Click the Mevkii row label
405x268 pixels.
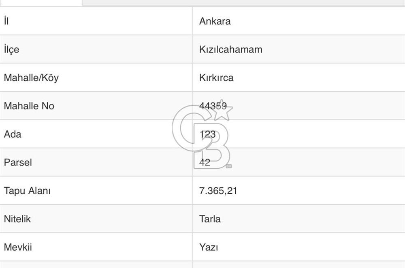18,247
